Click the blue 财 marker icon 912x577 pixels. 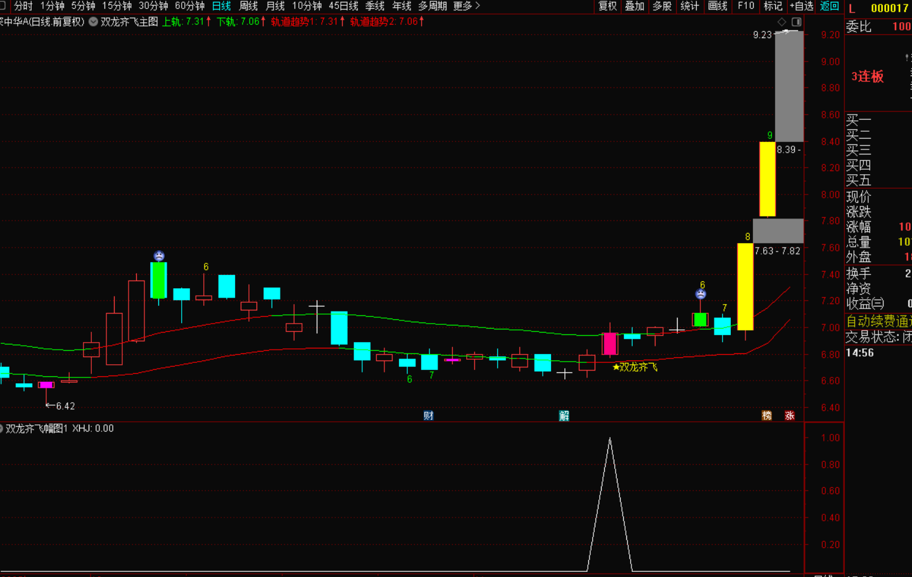(x=429, y=415)
